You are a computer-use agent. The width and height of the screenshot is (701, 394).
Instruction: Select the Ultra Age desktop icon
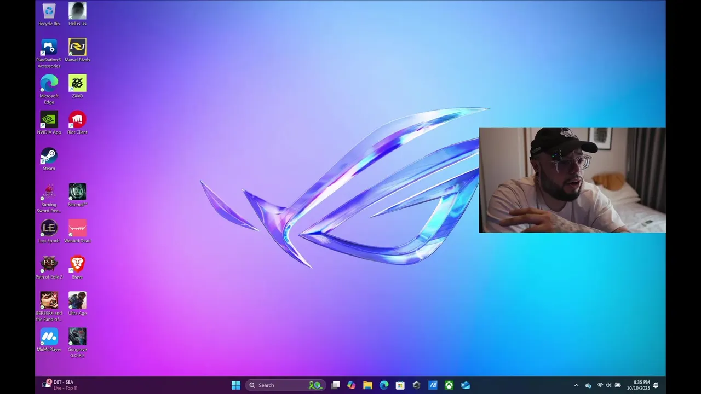pos(77,303)
